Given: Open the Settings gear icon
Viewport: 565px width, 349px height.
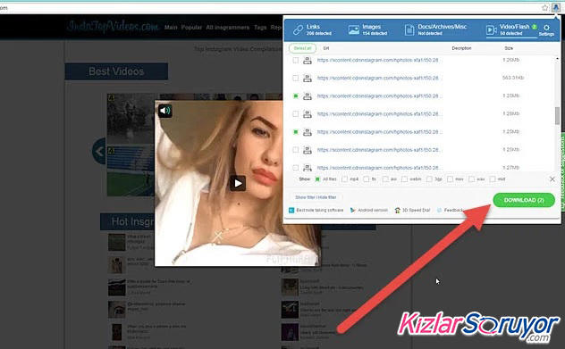Looking at the screenshot, I should [546, 29].
